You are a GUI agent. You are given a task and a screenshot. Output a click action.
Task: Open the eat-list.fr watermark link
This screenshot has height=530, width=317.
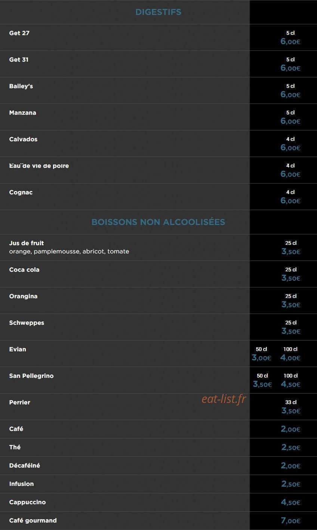click(x=224, y=399)
